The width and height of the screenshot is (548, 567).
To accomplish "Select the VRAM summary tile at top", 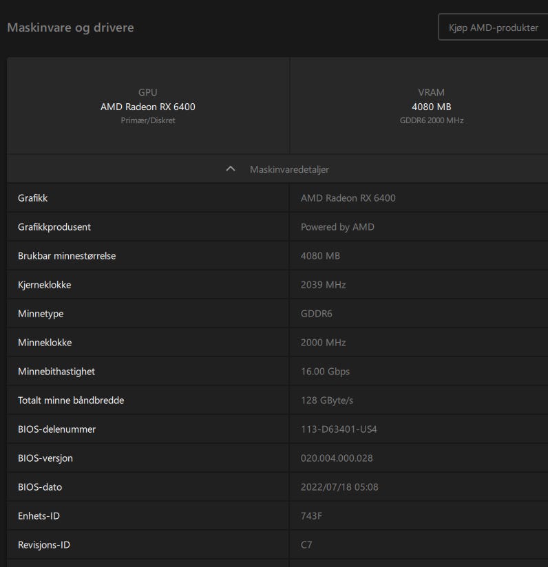I will coord(431,106).
